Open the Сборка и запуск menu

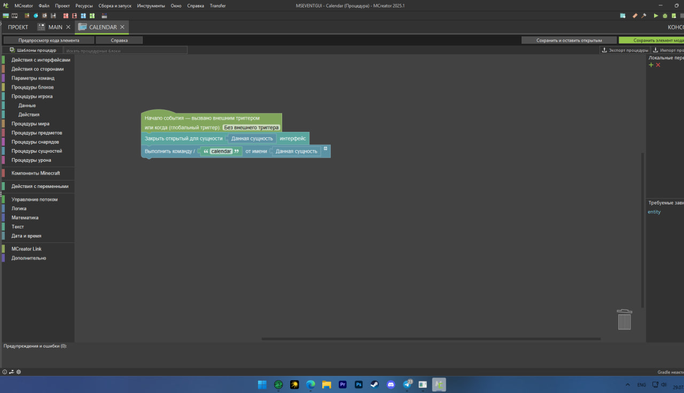click(x=115, y=5)
